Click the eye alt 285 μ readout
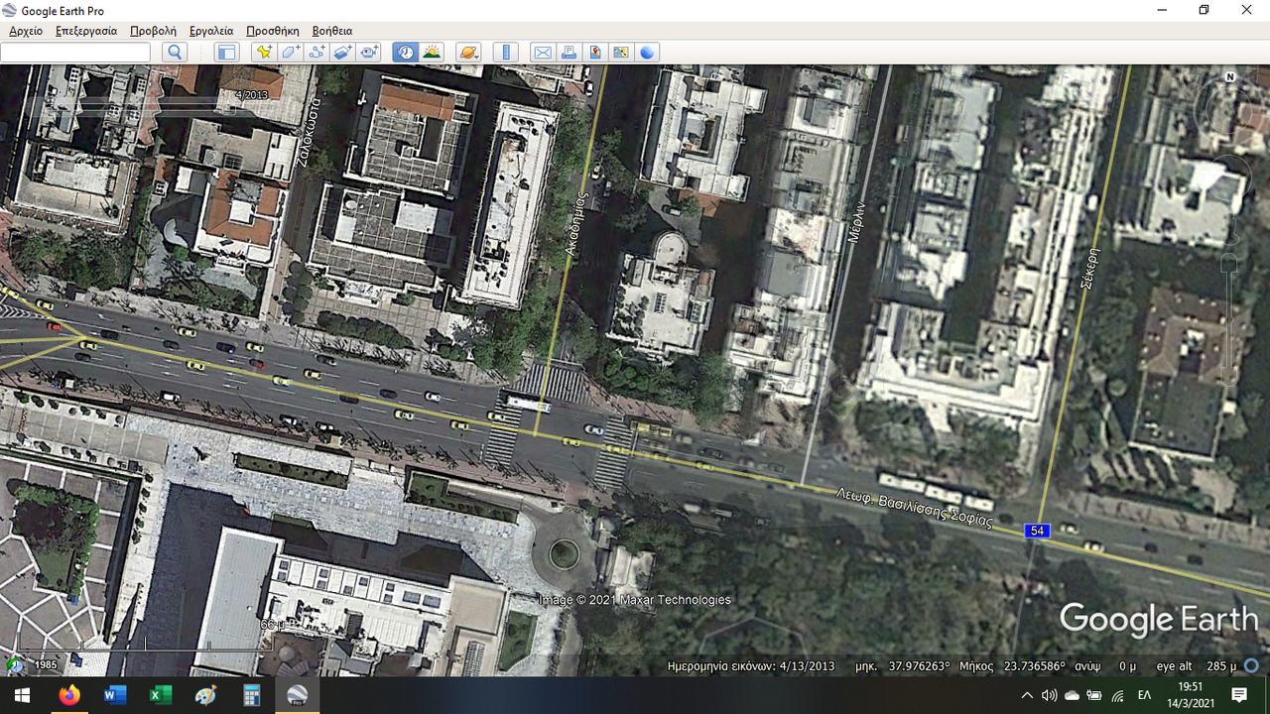 [x=1198, y=665]
